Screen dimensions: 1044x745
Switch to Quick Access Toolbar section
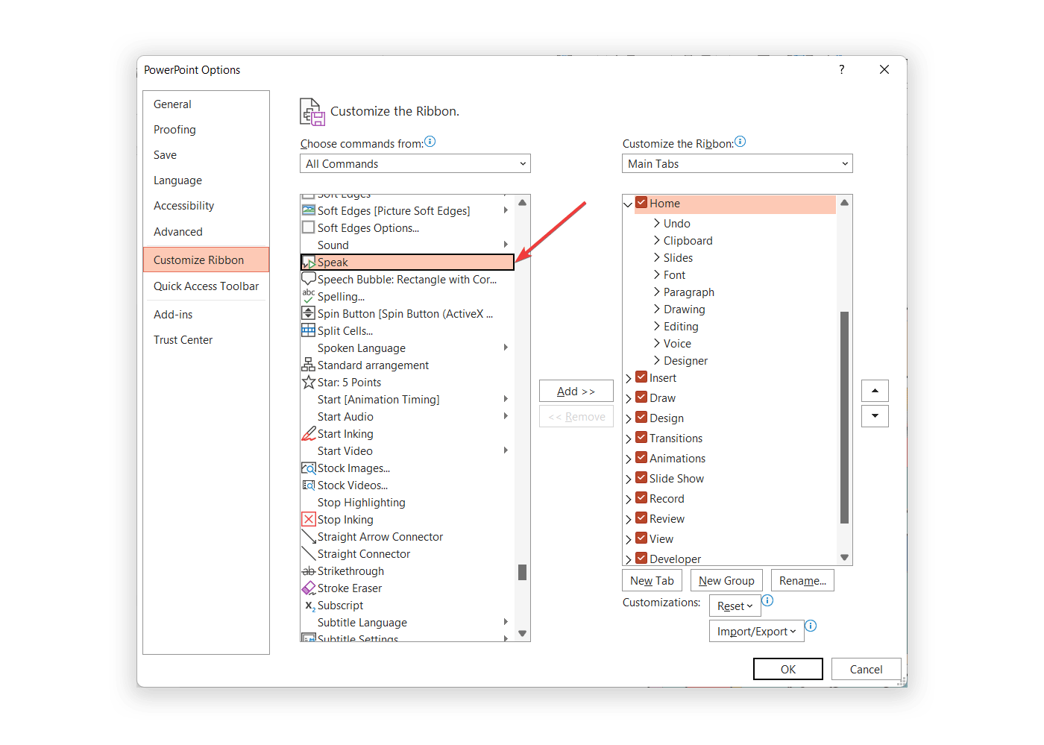[x=206, y=286]
